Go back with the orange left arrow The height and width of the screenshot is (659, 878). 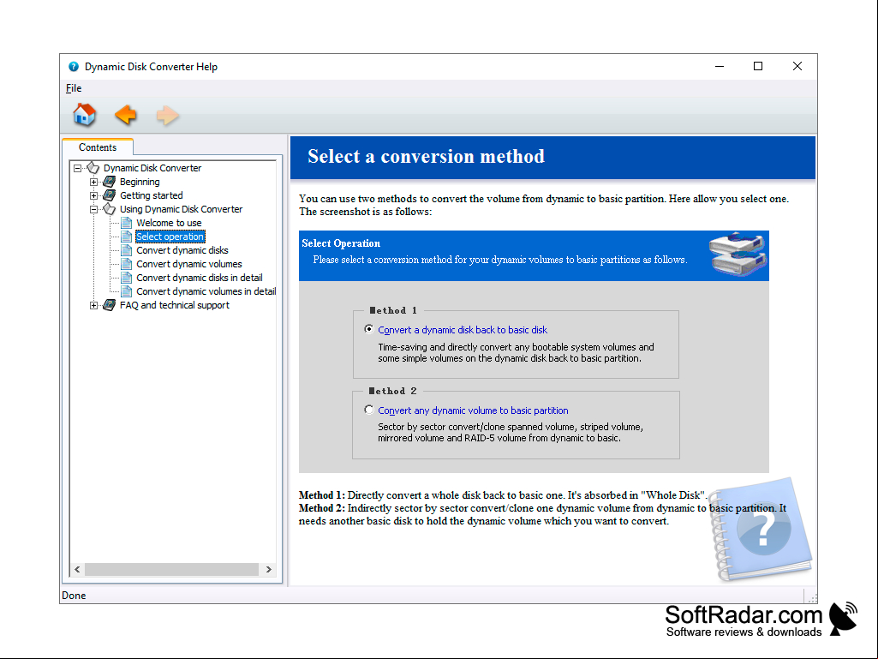pos(125,115)
